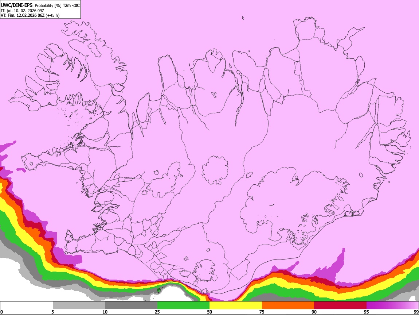Click the legend value label '10'
Viewport: 419px width, 315px height.
coord(105,312)
